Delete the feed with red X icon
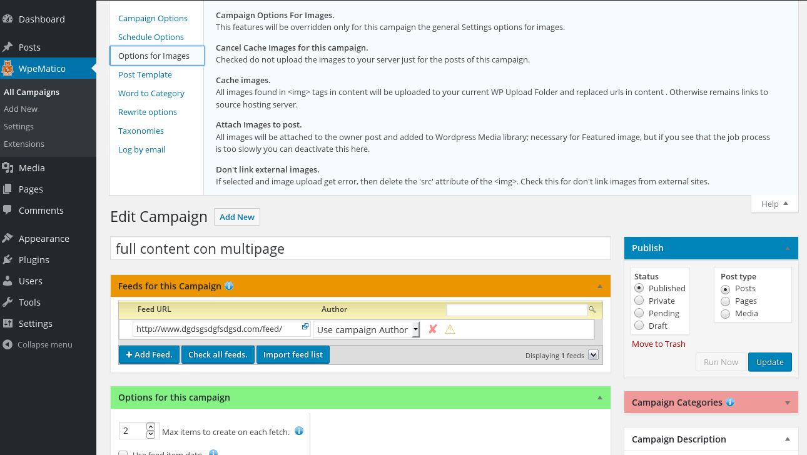807x455 pixels. [432, 329]
